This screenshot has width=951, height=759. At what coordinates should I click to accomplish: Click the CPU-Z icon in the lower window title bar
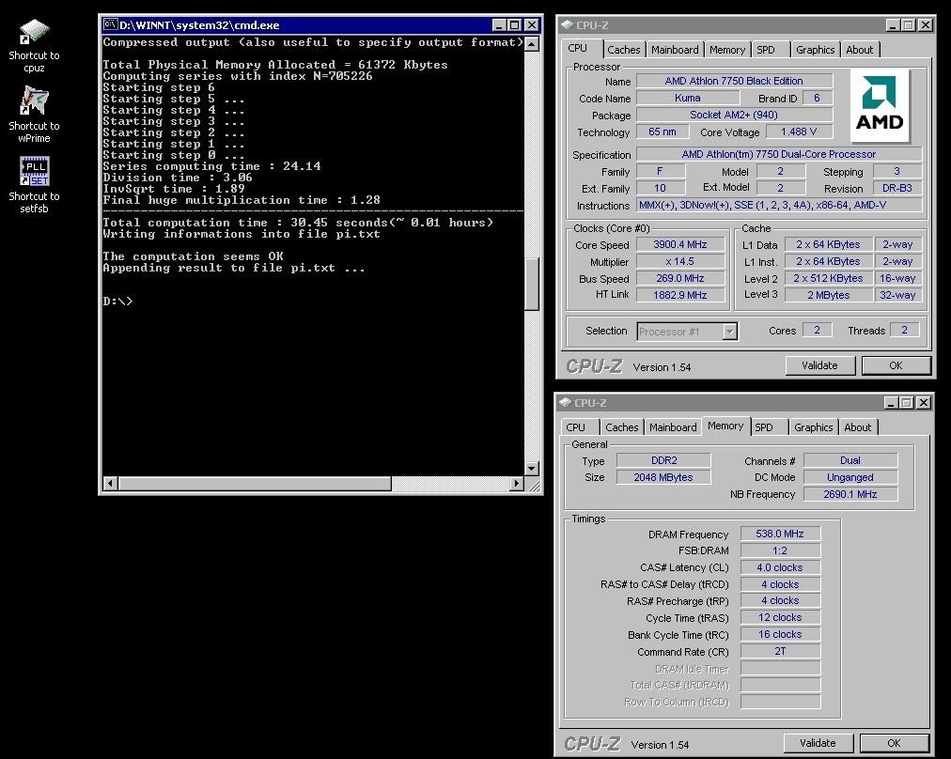(x=566, y=403)
